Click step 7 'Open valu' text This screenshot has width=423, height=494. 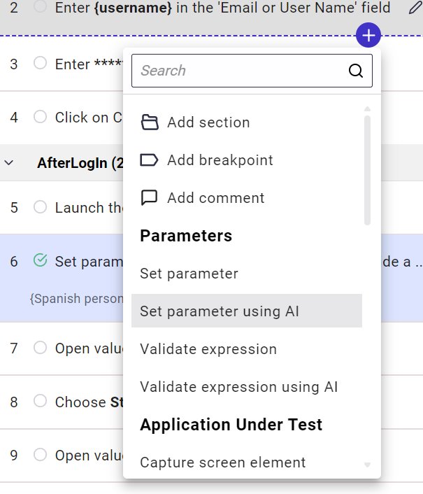pyautogui.click(x=89, y=348)
